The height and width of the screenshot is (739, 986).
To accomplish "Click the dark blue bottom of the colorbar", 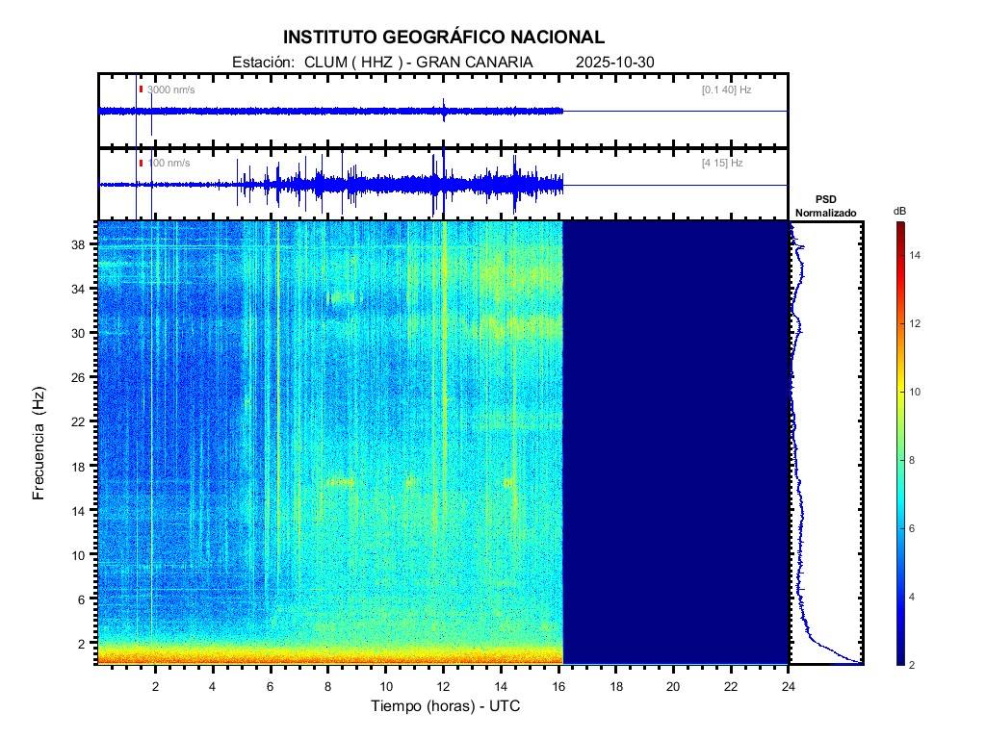I will (x=899, y=659).
